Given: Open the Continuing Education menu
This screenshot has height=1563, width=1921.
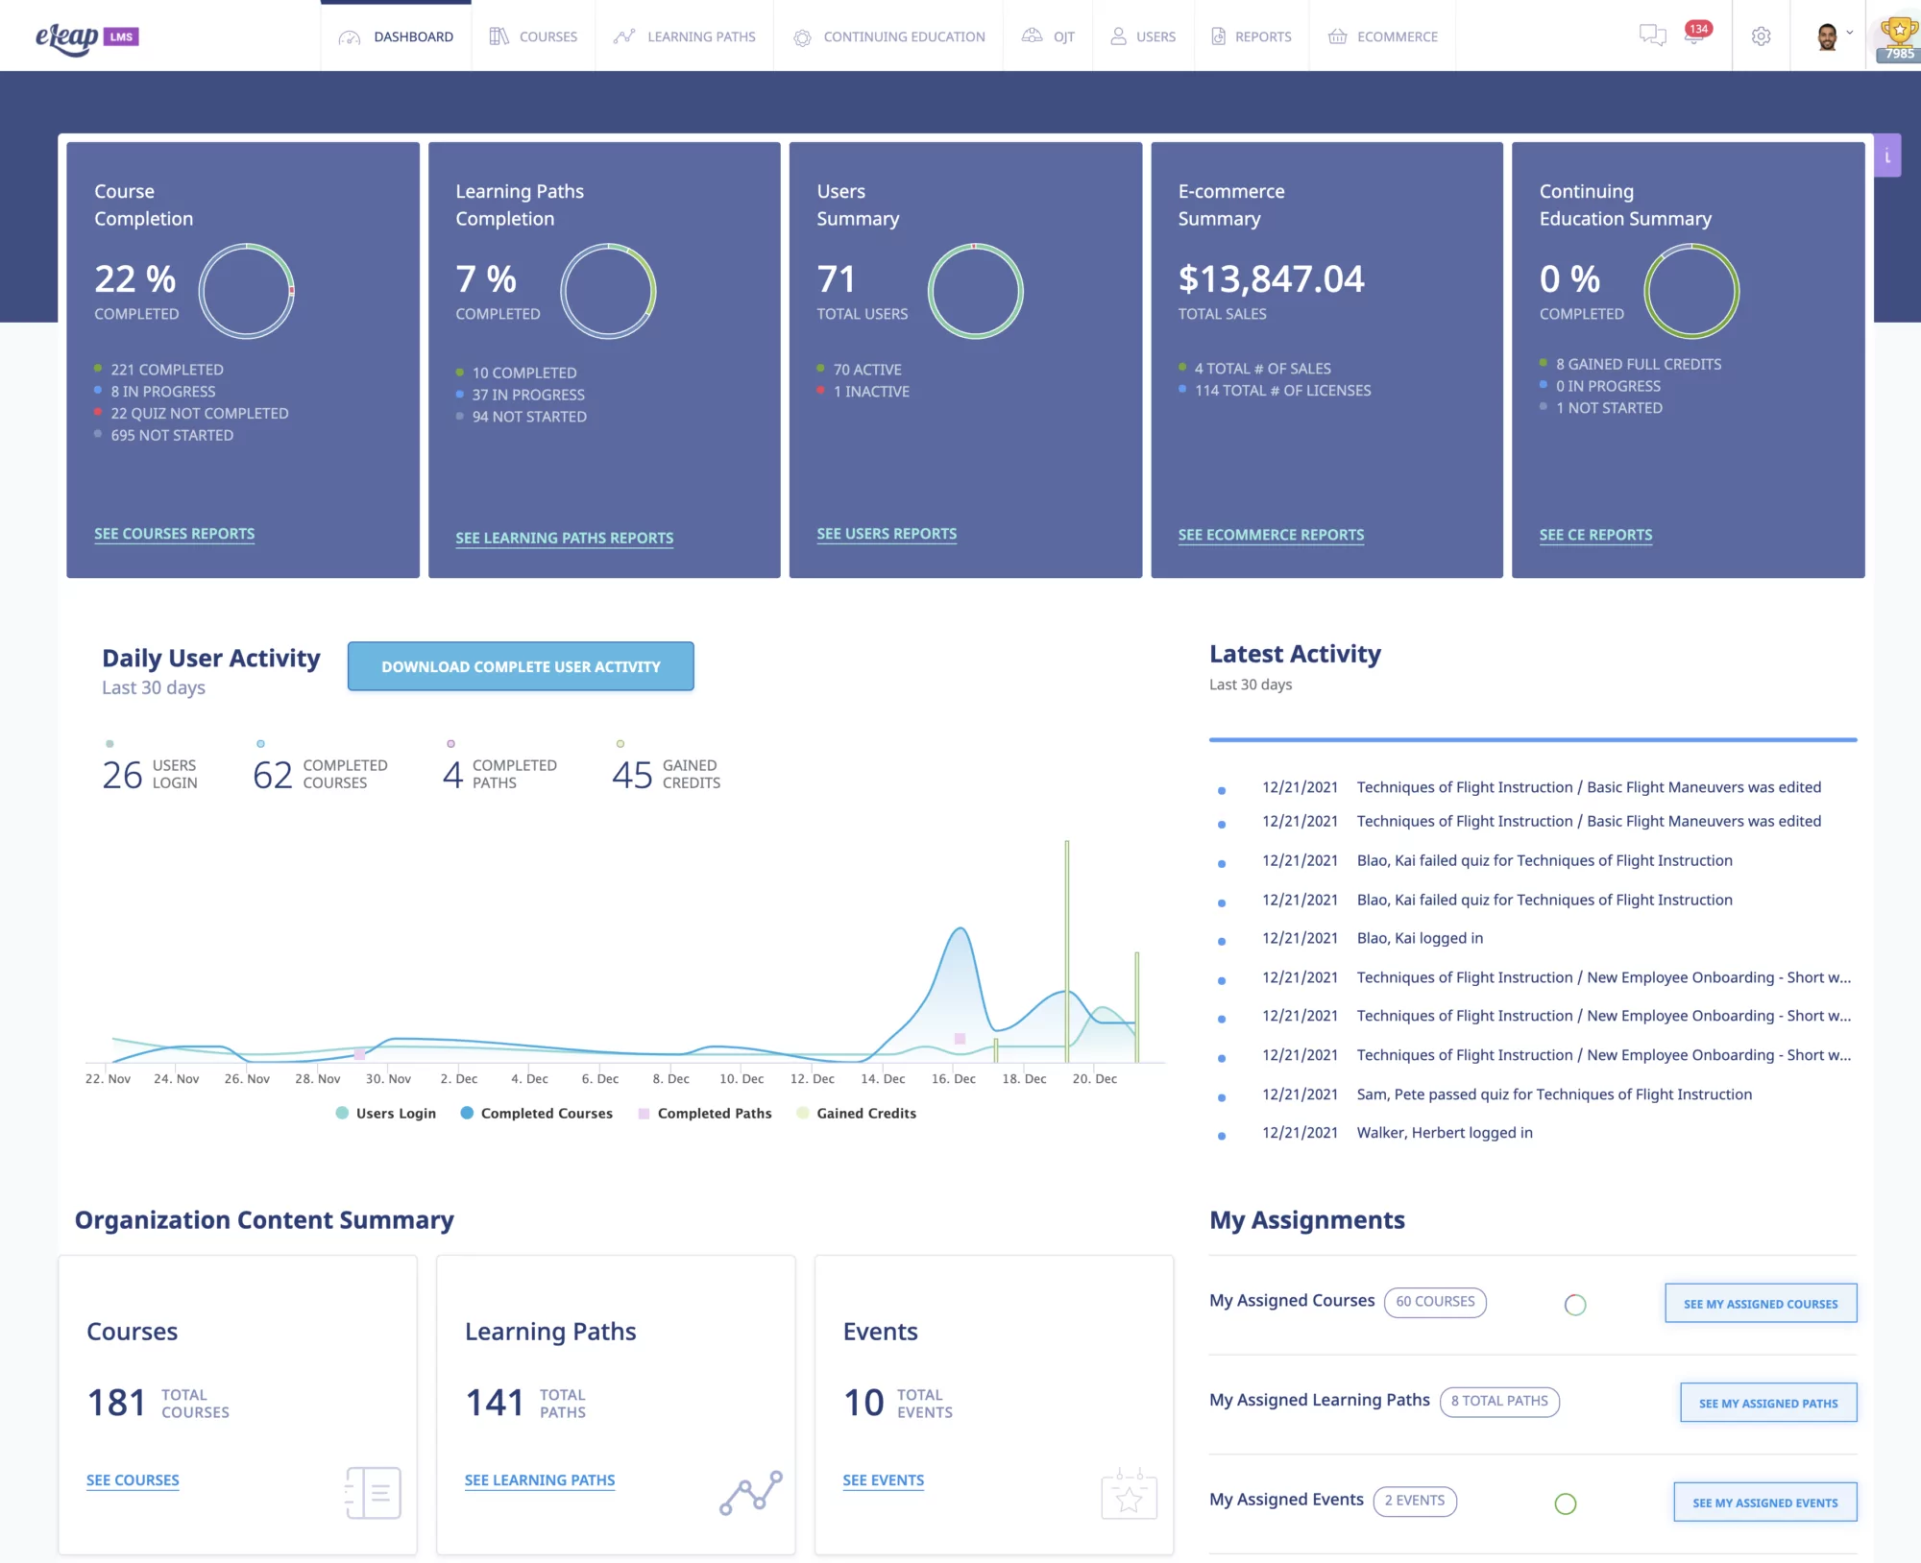Looking at the screenshot, I should [x=888, y=36].
